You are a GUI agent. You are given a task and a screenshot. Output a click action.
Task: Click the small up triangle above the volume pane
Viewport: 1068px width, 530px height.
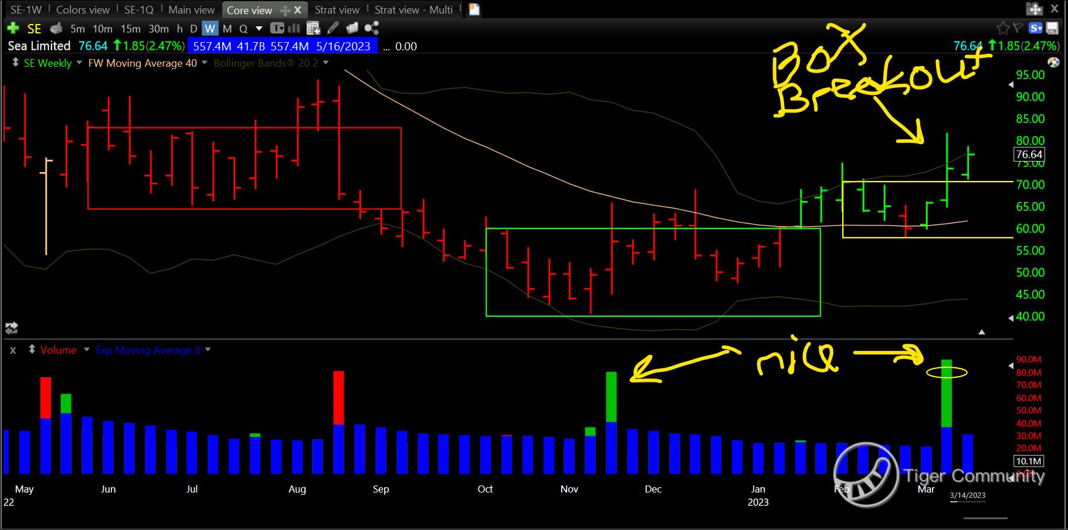click(982, 332)
